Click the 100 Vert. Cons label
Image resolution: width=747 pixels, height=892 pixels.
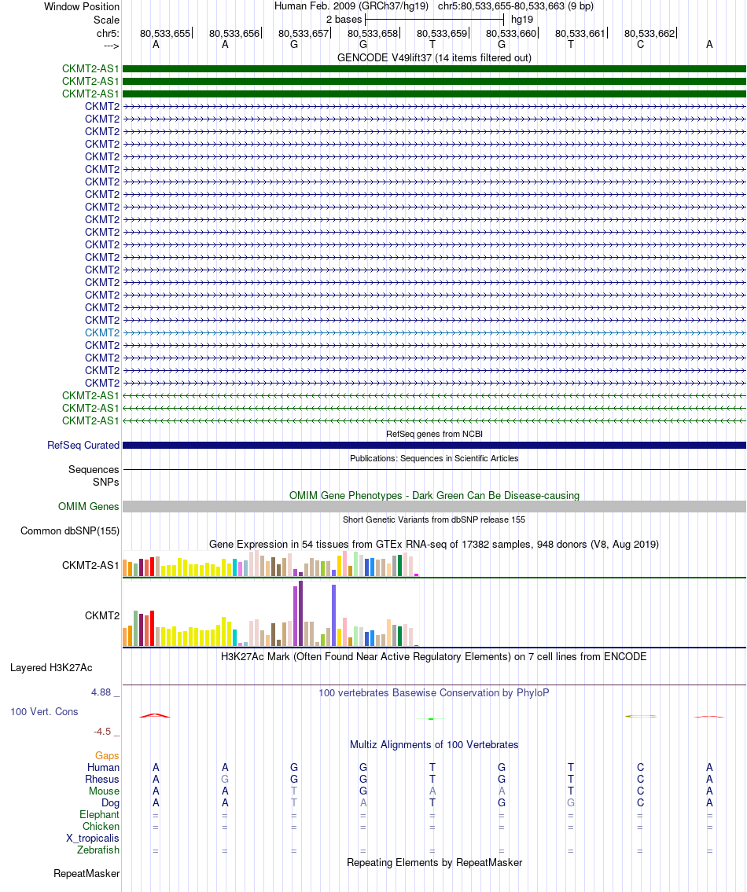coord(44,712)
